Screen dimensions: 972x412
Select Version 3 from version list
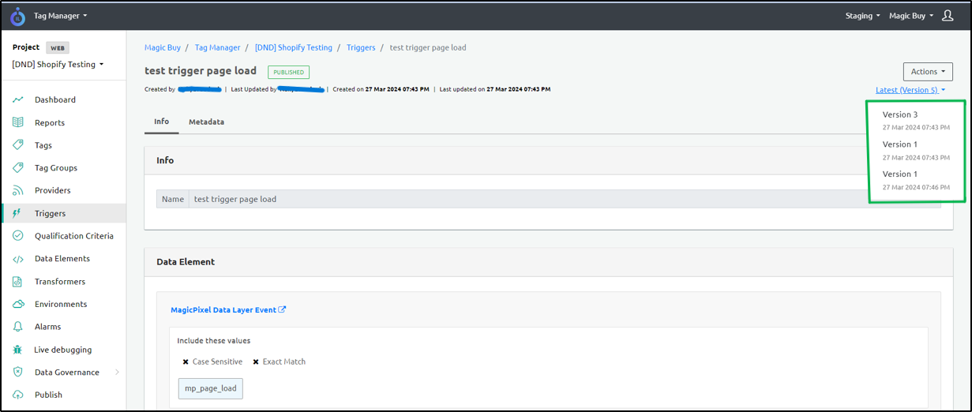[900, 115]
